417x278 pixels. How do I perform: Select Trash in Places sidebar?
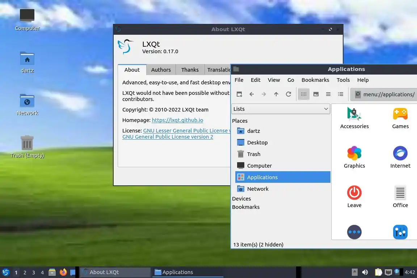283,154
